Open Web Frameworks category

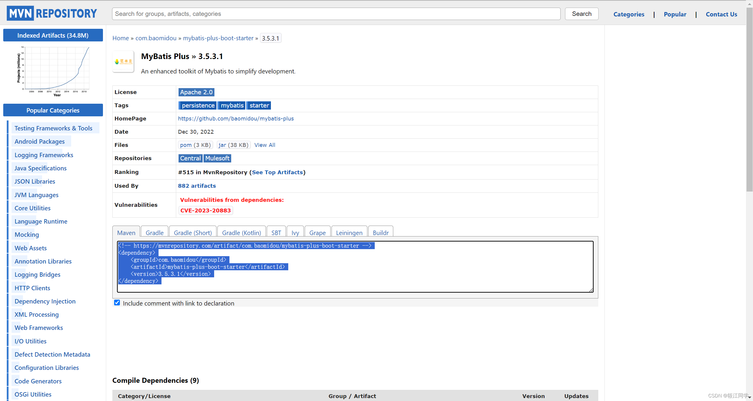(39, 328)
